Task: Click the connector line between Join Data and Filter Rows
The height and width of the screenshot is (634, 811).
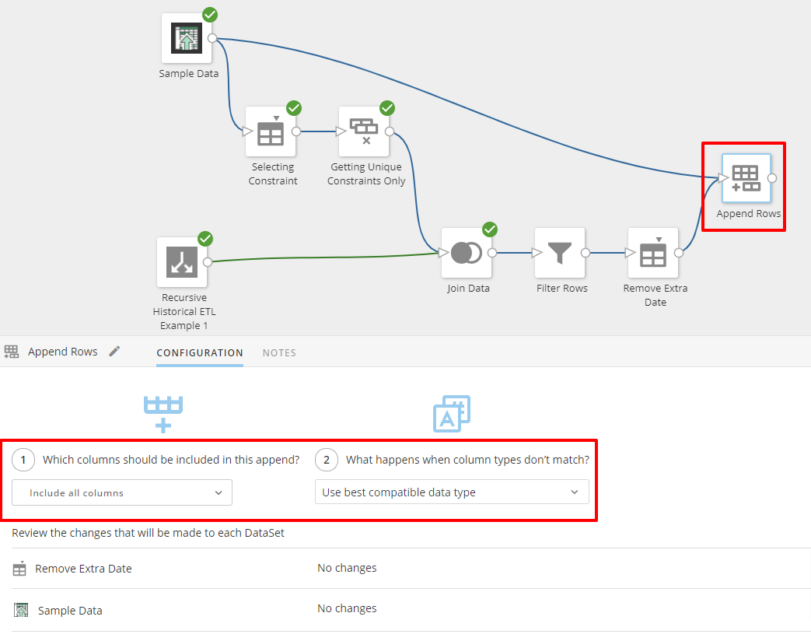Action: click(x=513, y=252)
